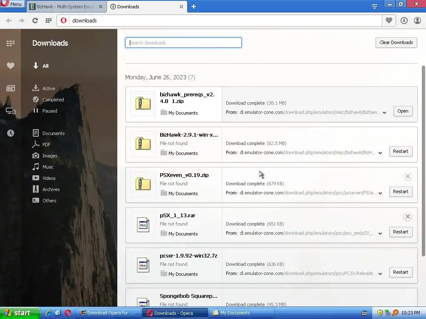The width and height of the screenshot is (426, 319).
Task: Close the Downloads tab
Action: [x=181, y=7]
